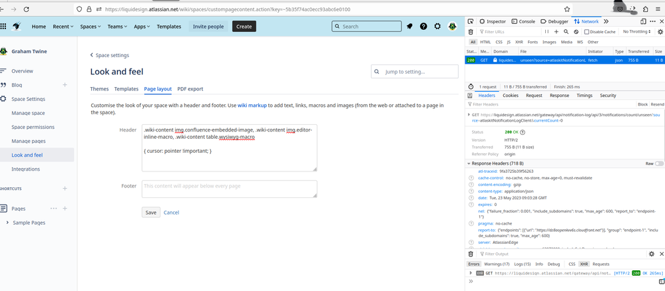Viewport: 665px width, 291px height.
Task: Open network search magnifier
Action: tap(566, 32)
